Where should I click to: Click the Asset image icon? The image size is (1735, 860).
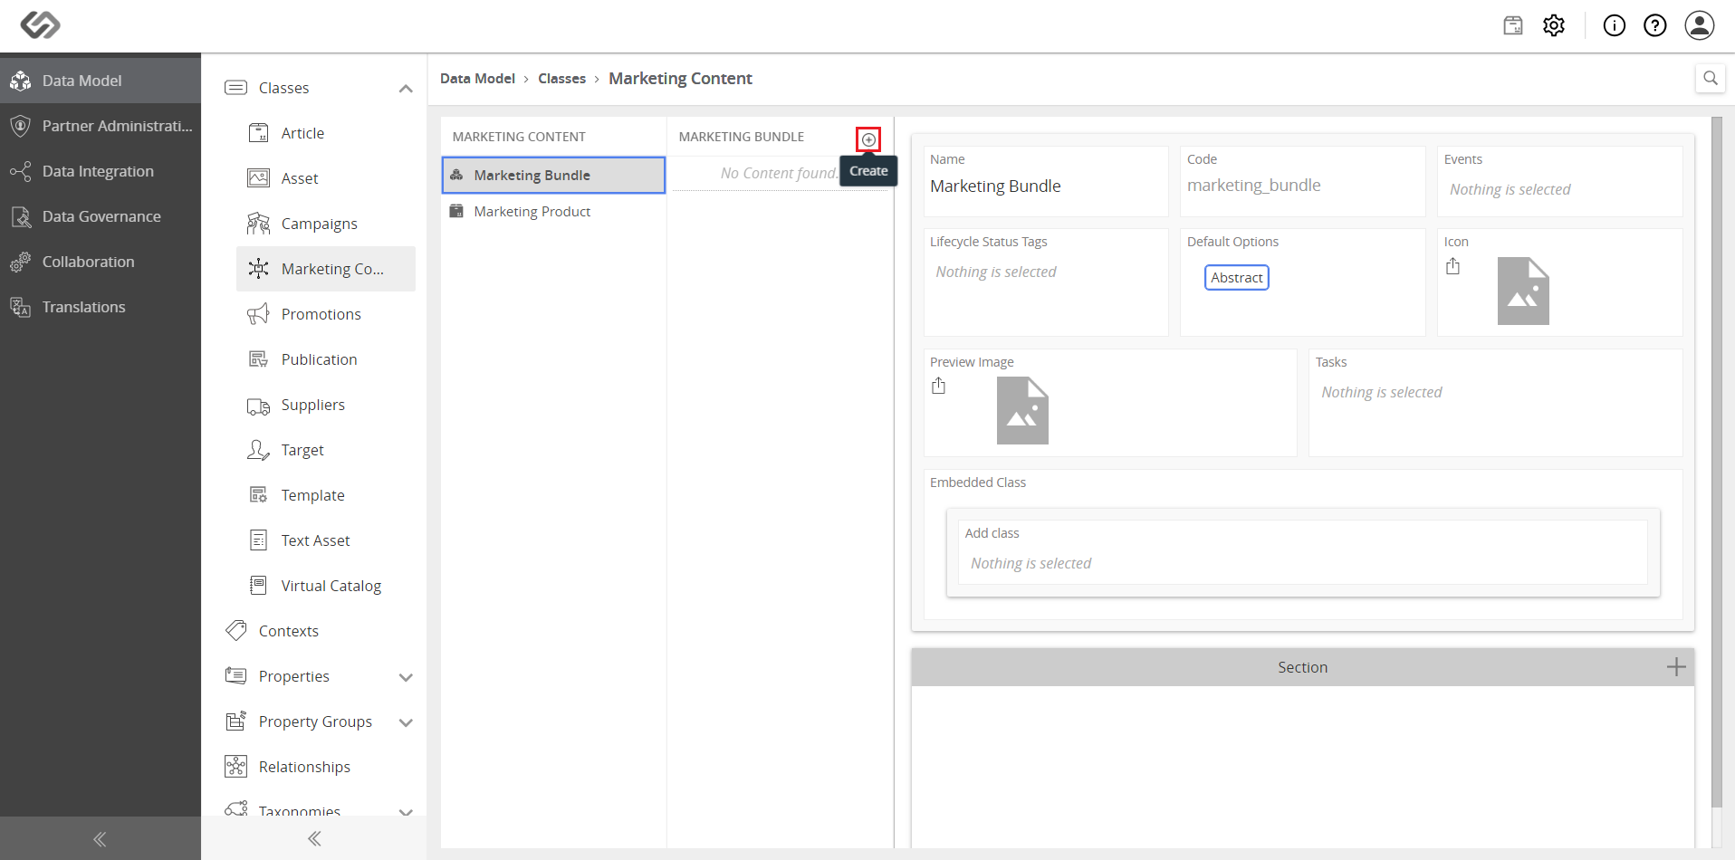click(259, 178)
